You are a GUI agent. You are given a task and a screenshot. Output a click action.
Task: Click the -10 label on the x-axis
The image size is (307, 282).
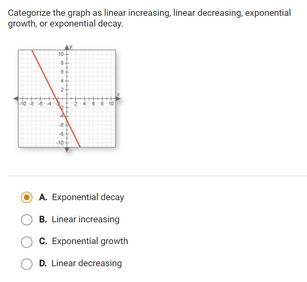click(23, 104)
